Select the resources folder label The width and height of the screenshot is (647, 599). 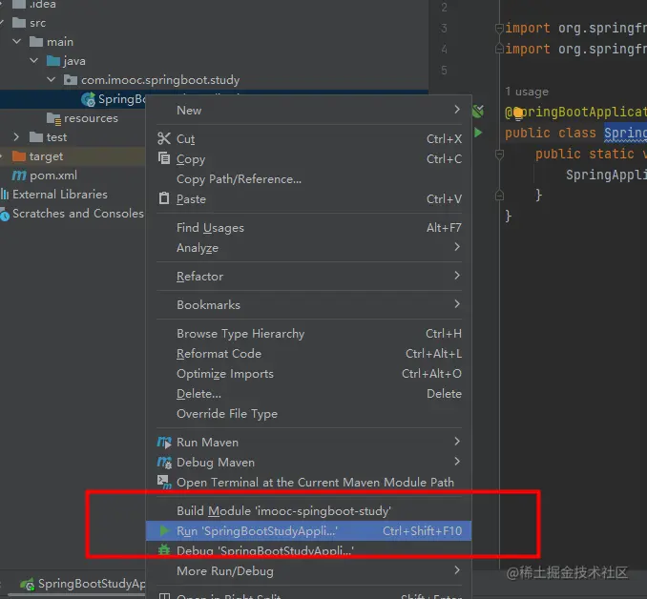tap(91, 118)
